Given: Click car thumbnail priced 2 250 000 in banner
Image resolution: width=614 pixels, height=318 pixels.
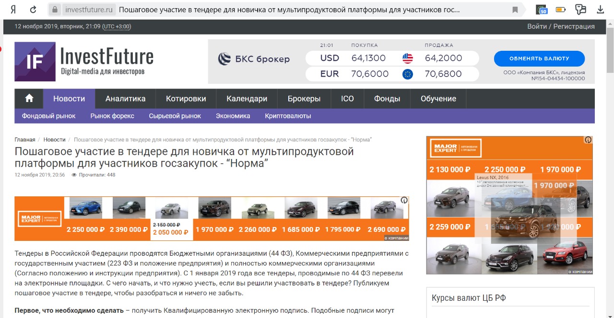Looking at the screenshot, I should [x=86, y=208].
